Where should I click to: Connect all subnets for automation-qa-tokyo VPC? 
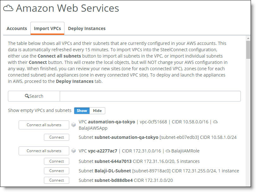[x=44, y=125]
